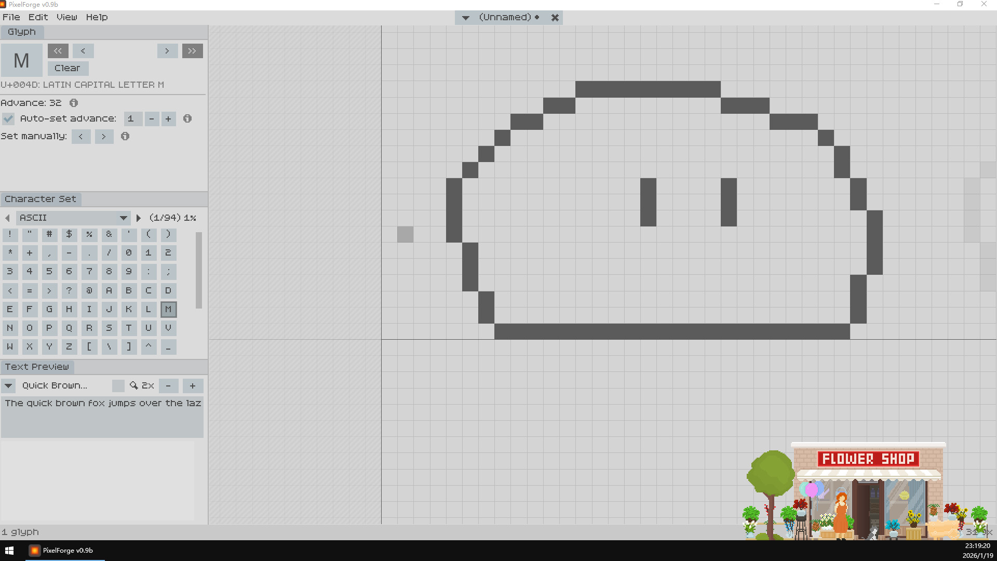Uncheck the Auto-set advance checkbox
997x561 pixels.
(x=8, y=118)
